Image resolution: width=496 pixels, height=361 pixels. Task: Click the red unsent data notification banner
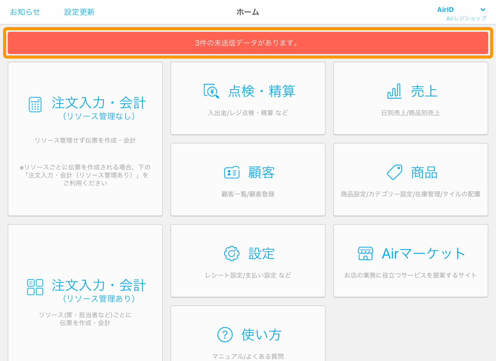[248, 43]
